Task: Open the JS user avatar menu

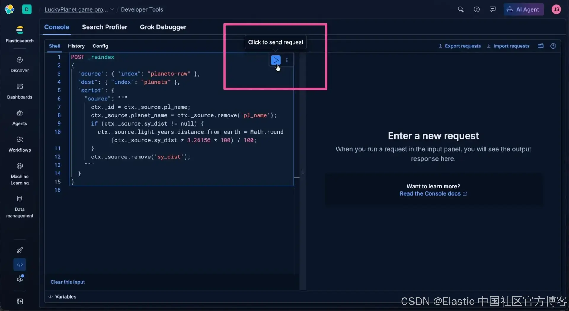Action: (x=556, y=9)
